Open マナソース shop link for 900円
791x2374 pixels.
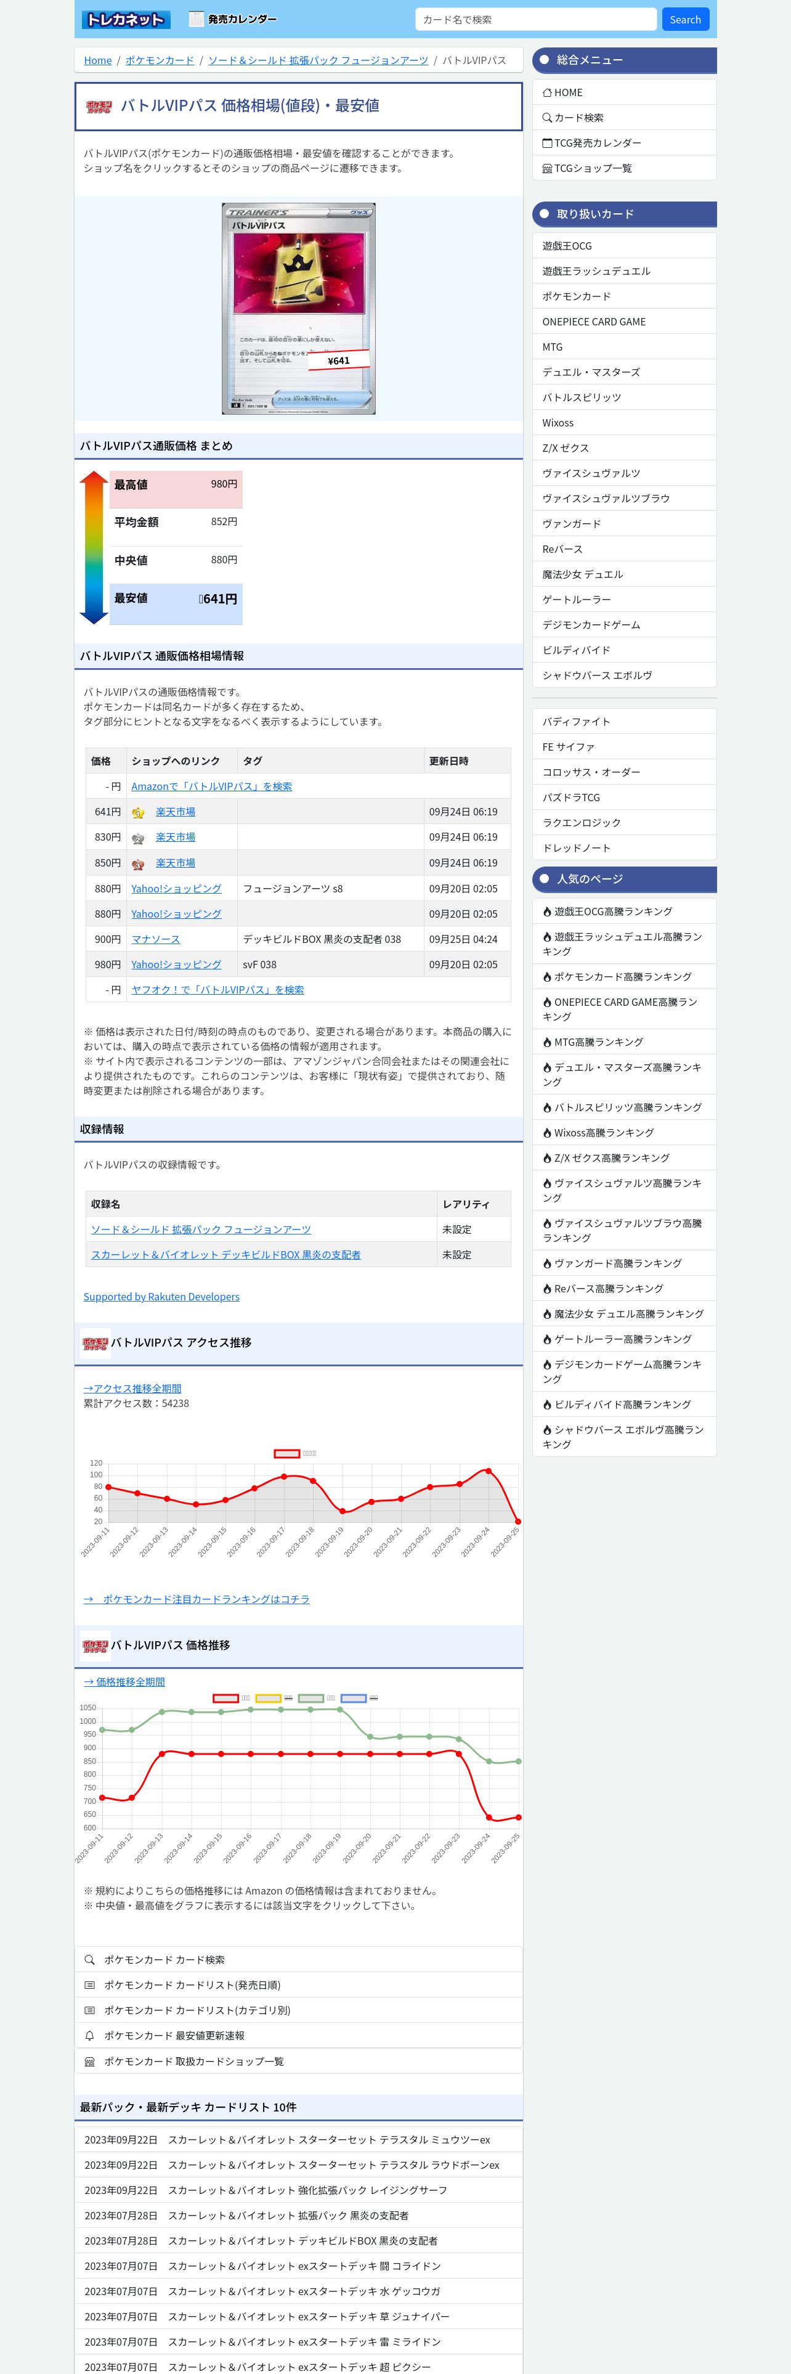tap(156, 939)
